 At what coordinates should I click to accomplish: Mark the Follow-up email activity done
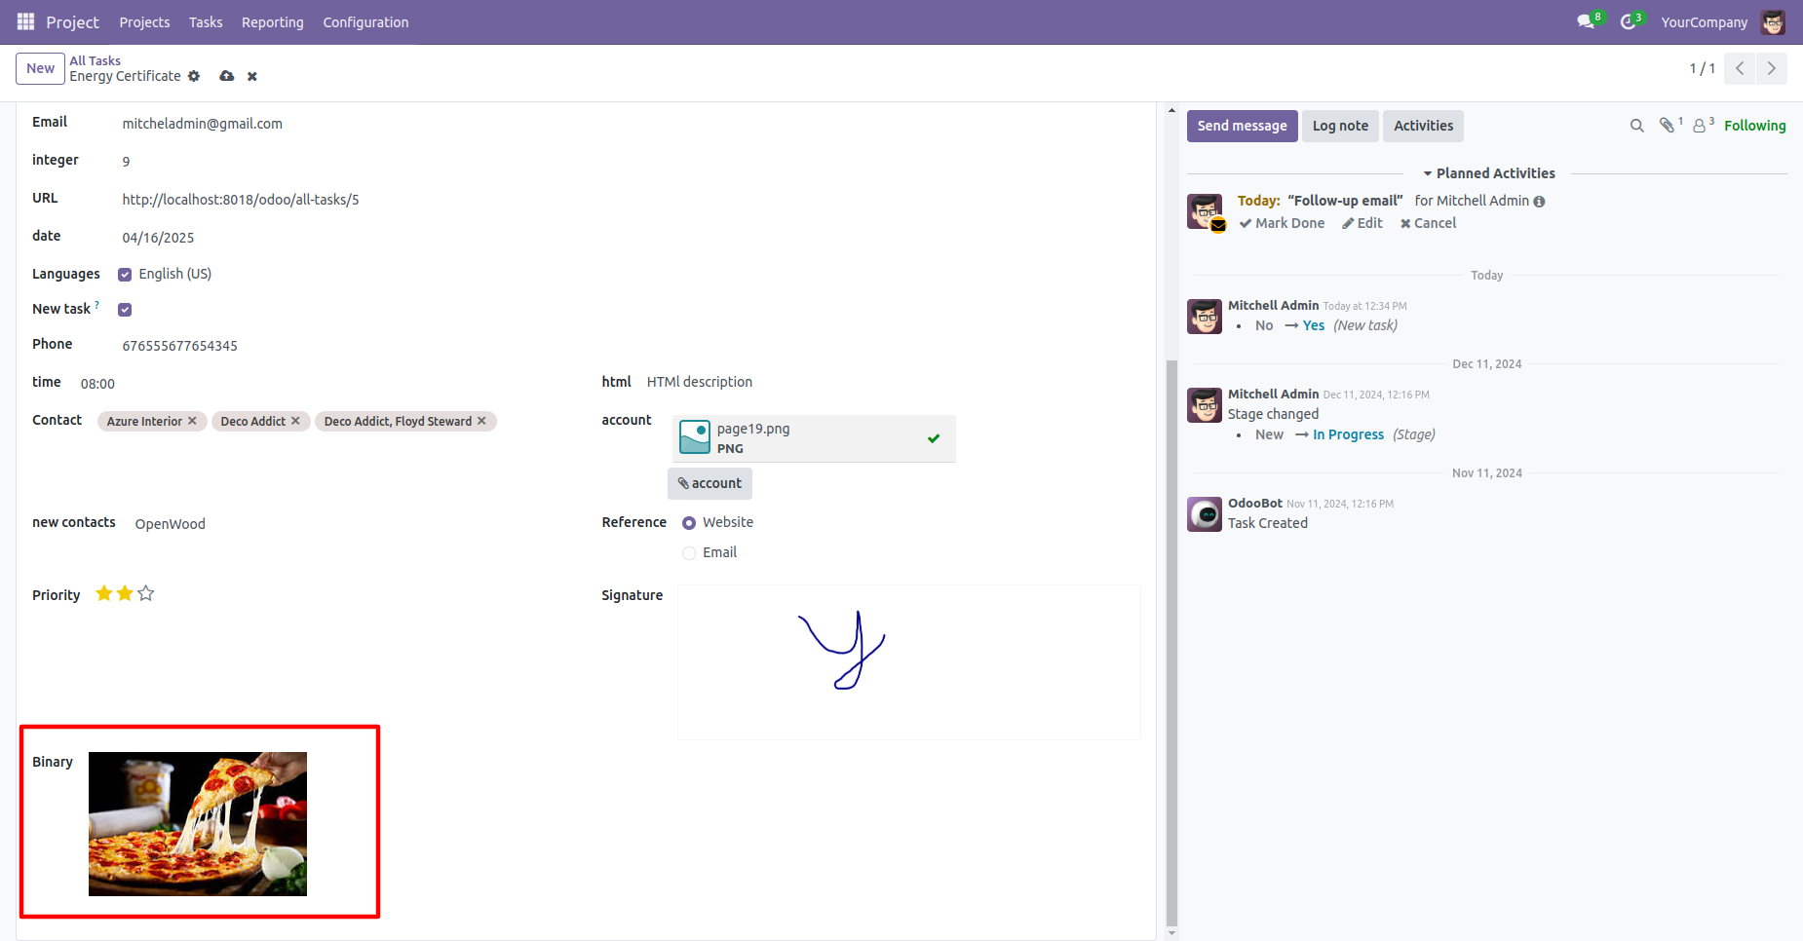click(x=1282, y=223)
